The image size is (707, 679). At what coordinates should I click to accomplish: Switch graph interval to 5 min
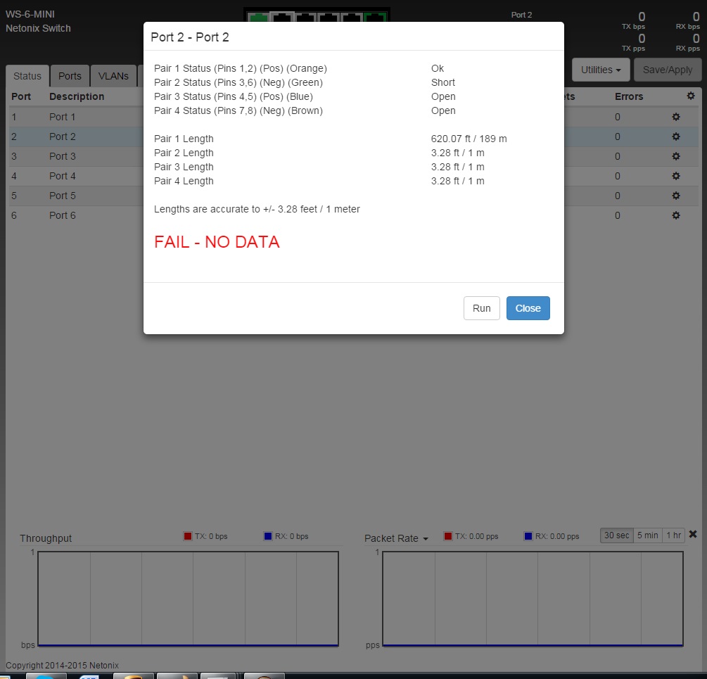coord(647,535)
